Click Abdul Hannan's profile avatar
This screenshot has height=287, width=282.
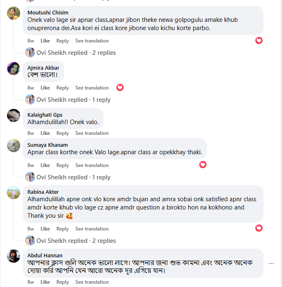point(14,256)
